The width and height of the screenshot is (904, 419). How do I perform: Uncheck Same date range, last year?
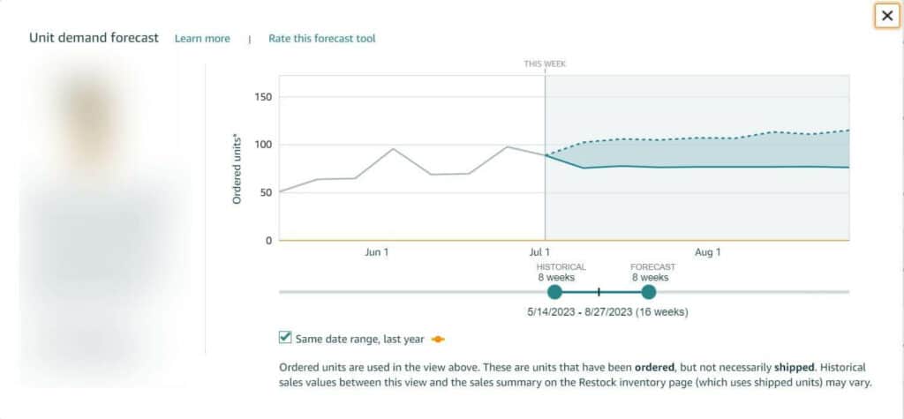point(285,337)
